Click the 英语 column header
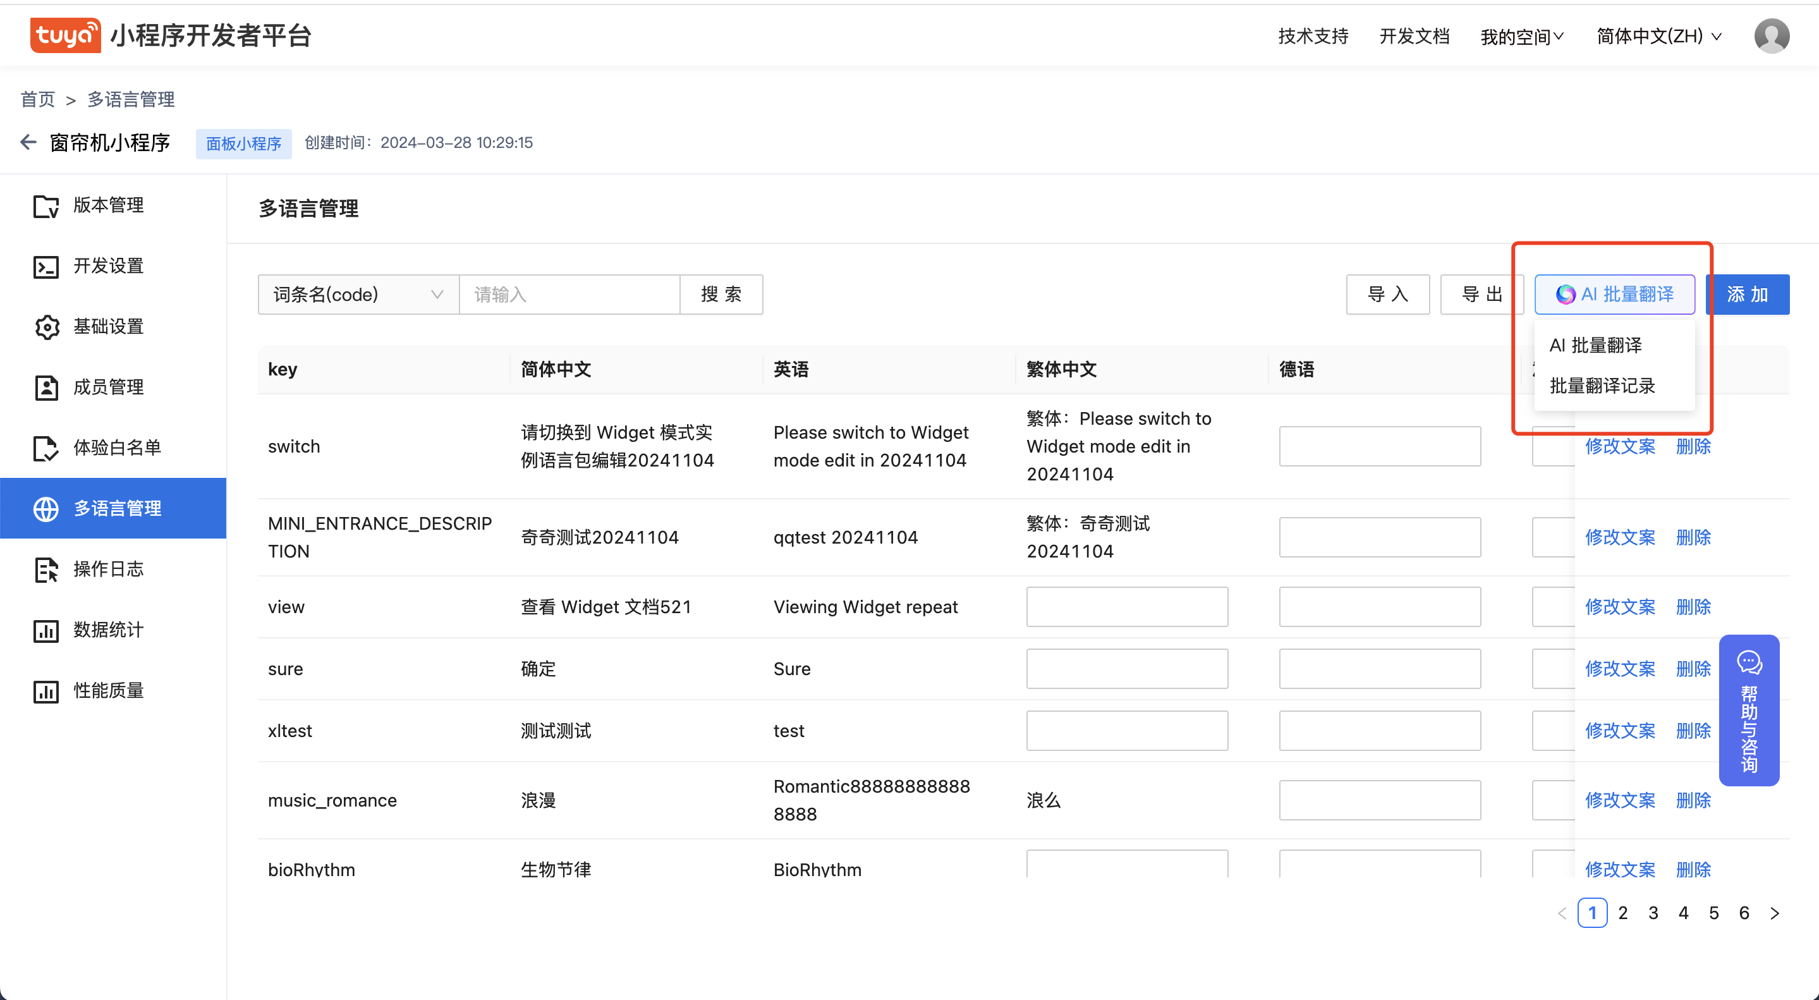 click(x=791, y=369)
